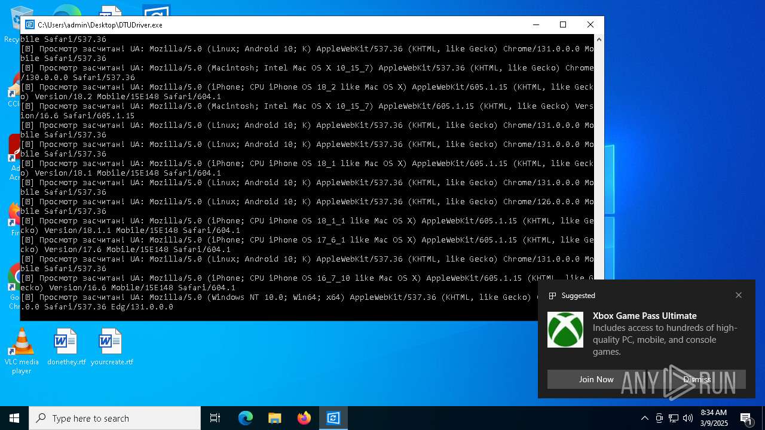
Task: Click Join Now for Xbox Game Pass
Action: click(596, 379)
